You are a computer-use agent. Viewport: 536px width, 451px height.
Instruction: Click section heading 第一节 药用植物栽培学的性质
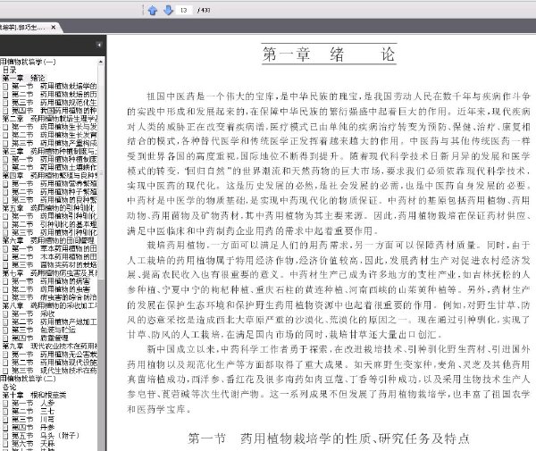pos(329,438)
